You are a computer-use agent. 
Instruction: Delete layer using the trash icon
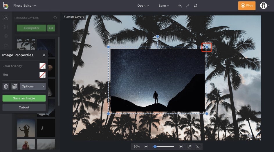click(6, 86)
